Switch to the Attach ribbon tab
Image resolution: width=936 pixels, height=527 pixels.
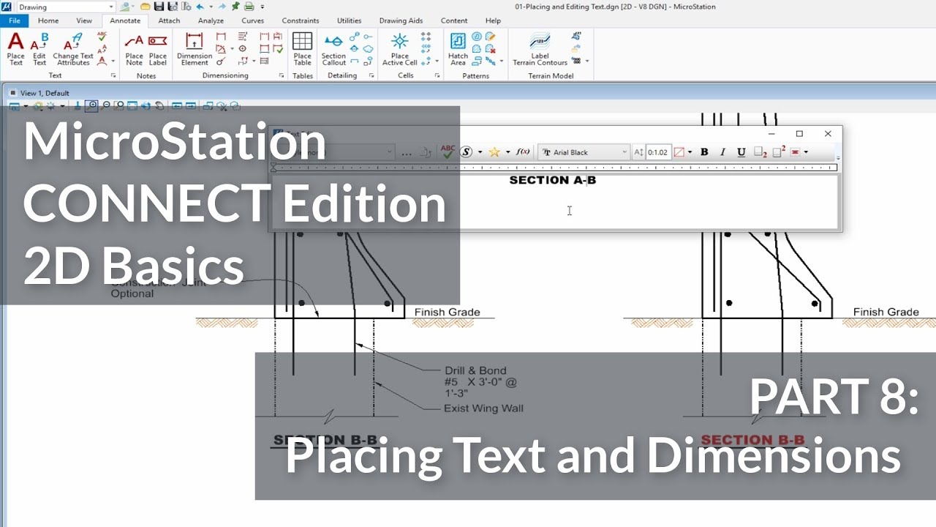[x=169, y=20]
